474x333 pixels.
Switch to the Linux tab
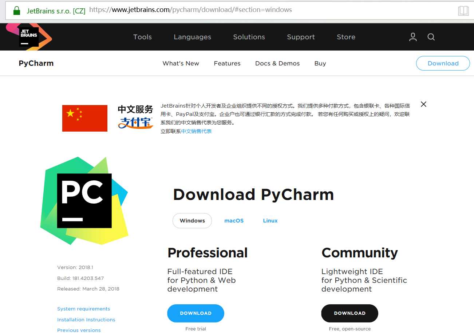coord(270,221)
